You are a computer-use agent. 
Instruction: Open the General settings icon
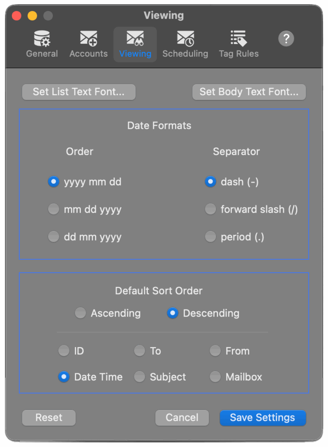(x=42, y=43)
